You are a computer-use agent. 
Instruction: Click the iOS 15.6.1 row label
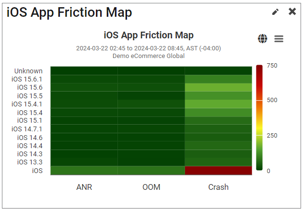coord(27,79)
